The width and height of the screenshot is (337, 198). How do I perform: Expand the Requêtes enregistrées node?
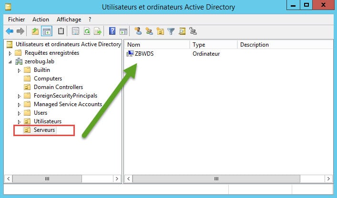10,53
